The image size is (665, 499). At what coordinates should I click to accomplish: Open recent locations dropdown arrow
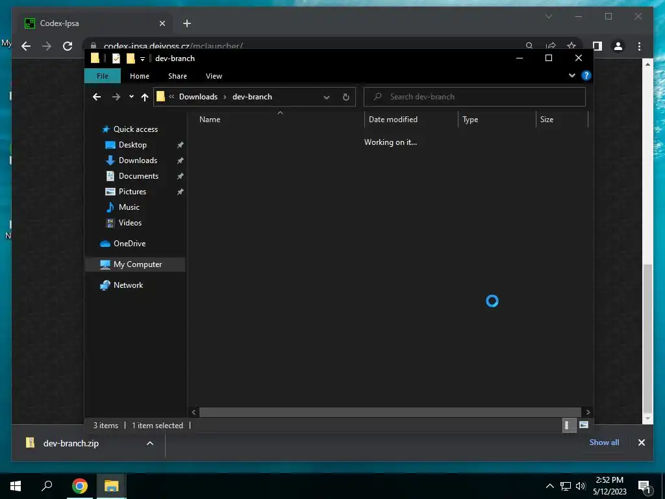[x=131, y=97]
